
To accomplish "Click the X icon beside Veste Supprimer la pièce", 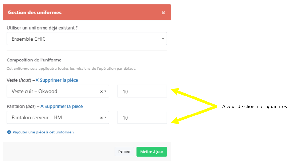I will pyautogui.click(x=37, y=80).
